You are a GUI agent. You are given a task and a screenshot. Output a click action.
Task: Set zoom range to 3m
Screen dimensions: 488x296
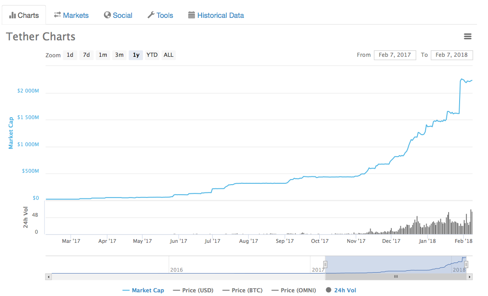click(119, 55)
